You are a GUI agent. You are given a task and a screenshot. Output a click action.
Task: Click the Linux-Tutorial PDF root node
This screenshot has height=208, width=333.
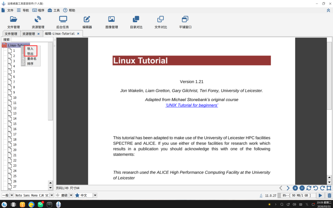click(x=16, y=45)
